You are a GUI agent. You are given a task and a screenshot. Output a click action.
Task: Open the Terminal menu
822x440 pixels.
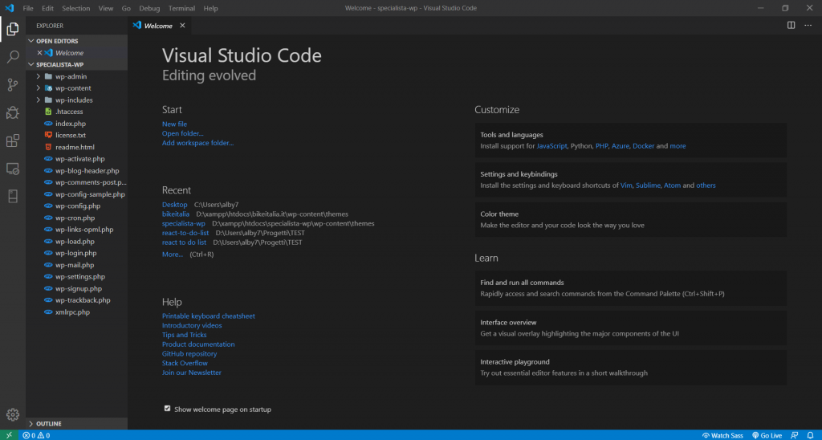pos(181,8)
